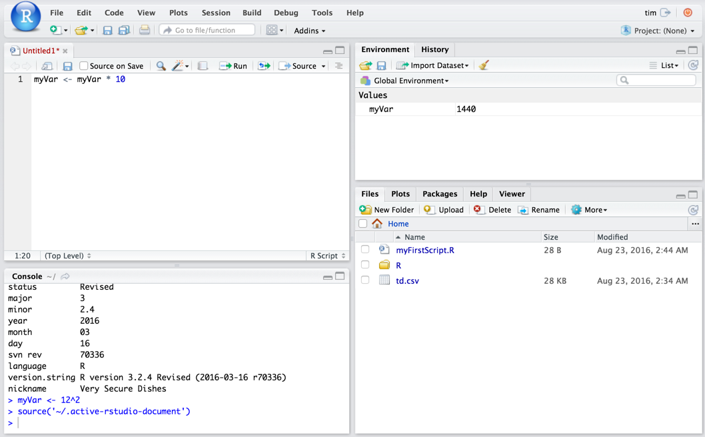
Task: Toggle the select-all checkbox beside Home
Action: point(363,223)
